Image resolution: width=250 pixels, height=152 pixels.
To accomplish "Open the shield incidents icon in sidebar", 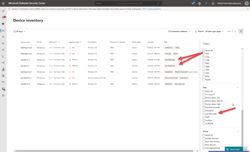I will 3,24.
